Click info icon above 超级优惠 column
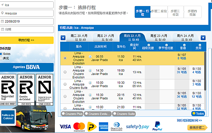Screen dimensions: 212x133 click(x=149, y=45)
